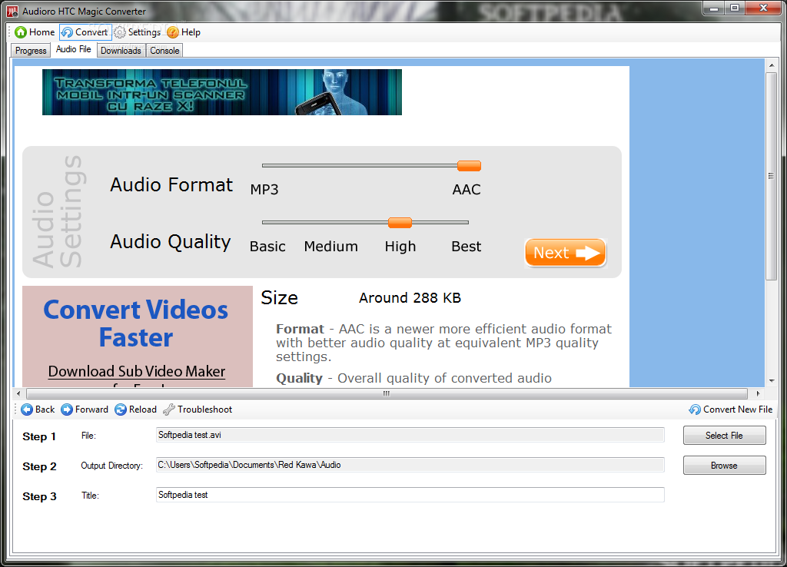Close the Audioro HTC Magic Converter window
Image resolution: width=787 pixels, height=567 pixels.
pyautogui.click(x=763, y=8)
